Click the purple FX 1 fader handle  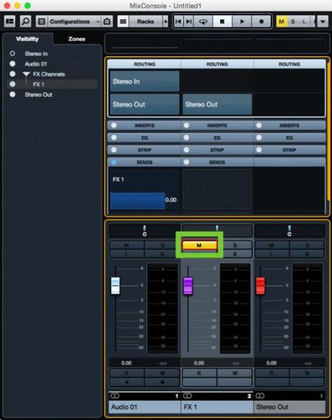pos(188,286)
